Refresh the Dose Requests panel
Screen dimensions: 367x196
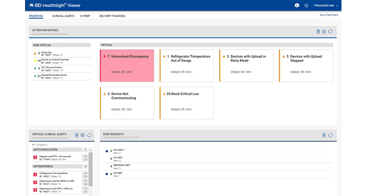click(330, 135)
